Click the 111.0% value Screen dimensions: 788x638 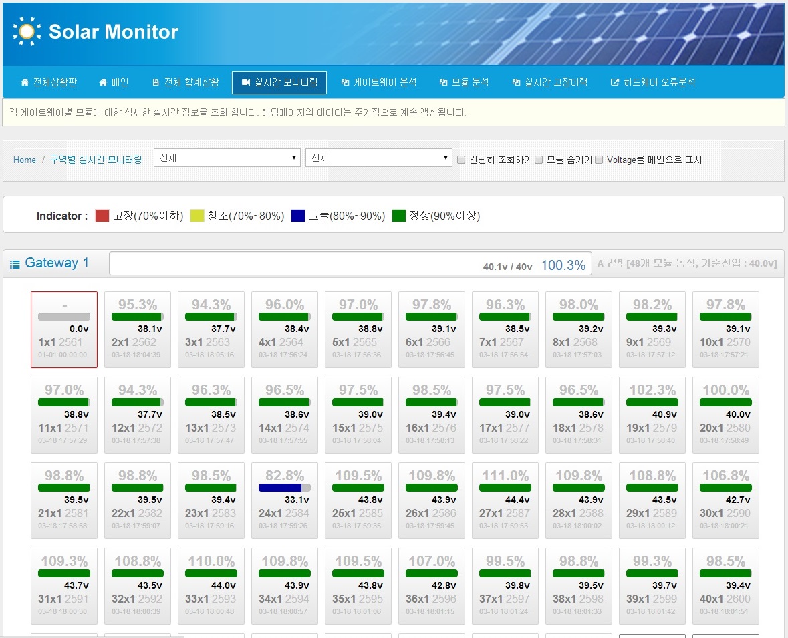[x=505, y=475]
